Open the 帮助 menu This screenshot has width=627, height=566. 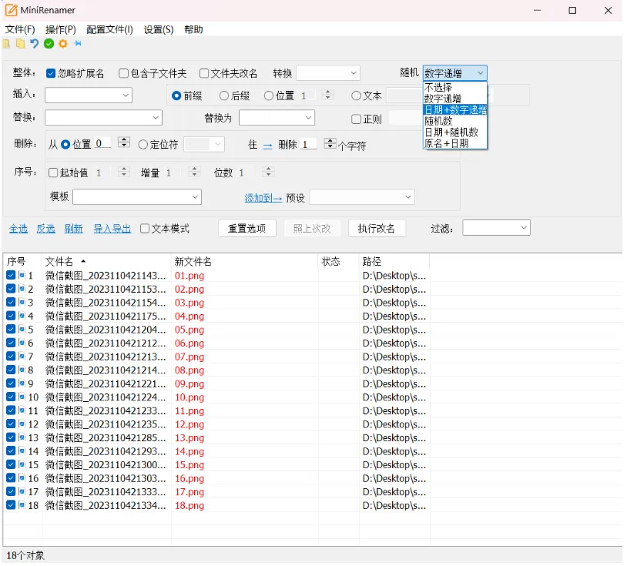pos(193,29)
